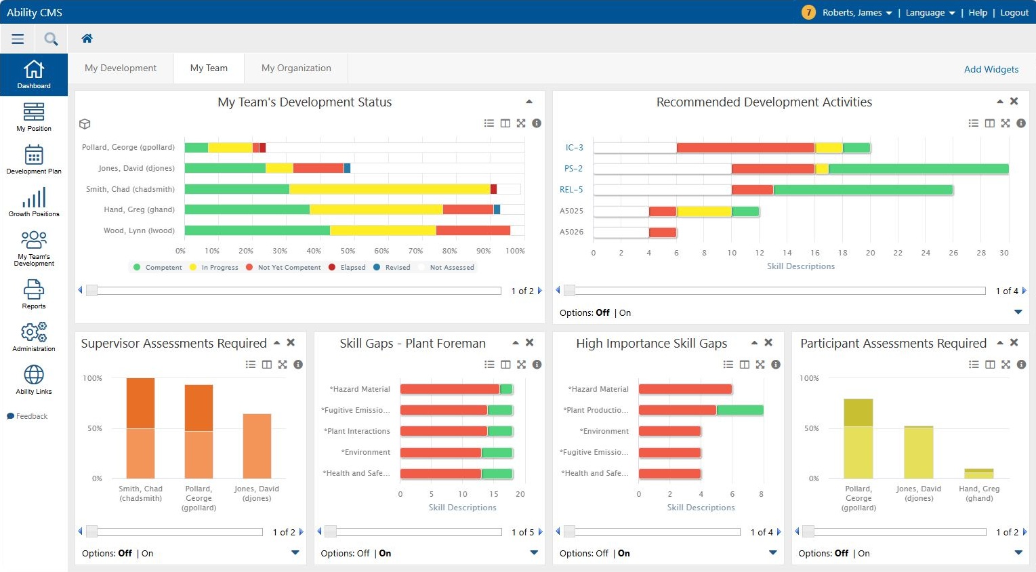This screenshot has width=1036, height=572.
Task: Click Logout in the top bar
Action: coord(1014,12)
